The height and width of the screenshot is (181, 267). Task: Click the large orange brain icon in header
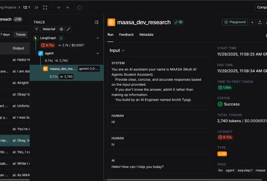[112, 22]
